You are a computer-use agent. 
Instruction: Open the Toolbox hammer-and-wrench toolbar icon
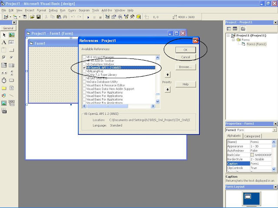coord(132,17)
